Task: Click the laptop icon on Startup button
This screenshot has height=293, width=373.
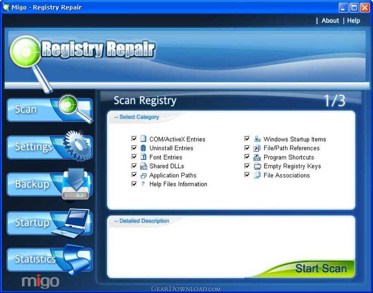Action: tap(71, 223)
